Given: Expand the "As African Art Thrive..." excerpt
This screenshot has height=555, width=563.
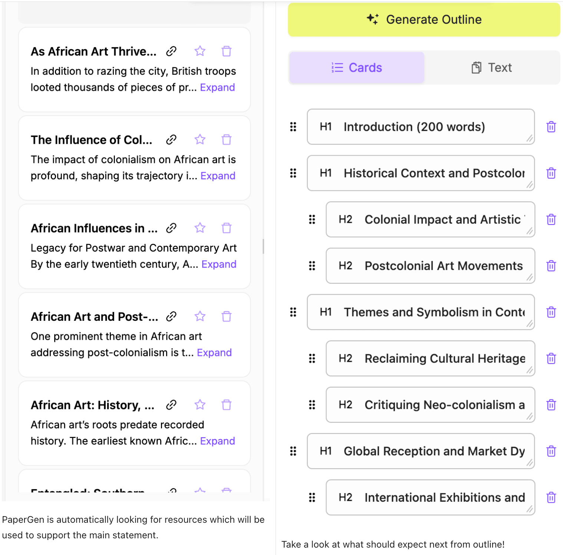Looking at the screenshot, I should (x=217, y=87).
